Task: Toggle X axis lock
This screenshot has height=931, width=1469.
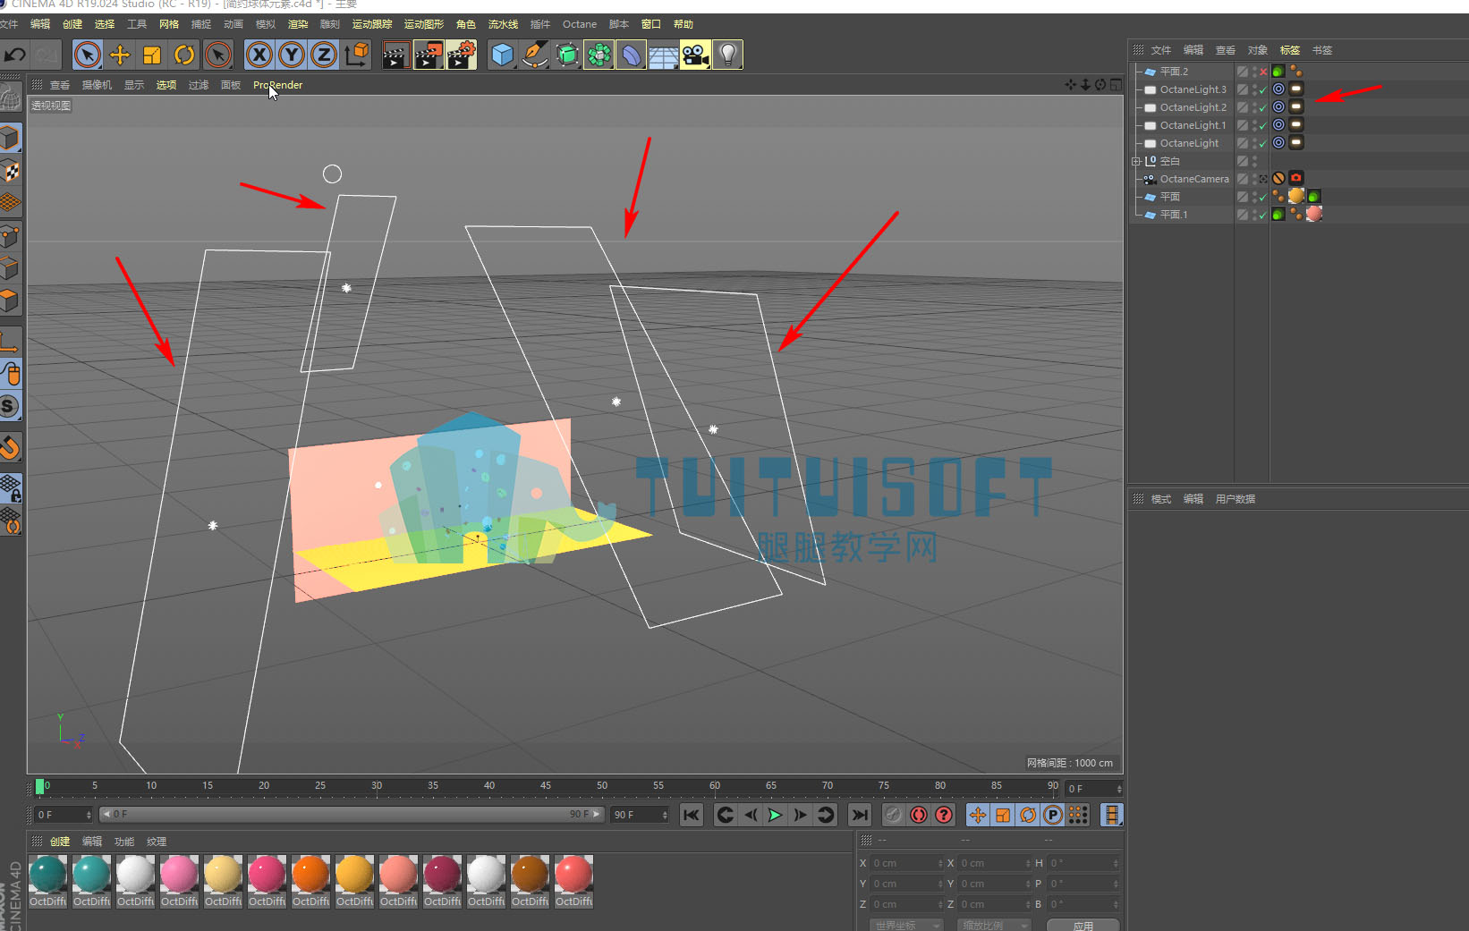Action: pos(259,55)
